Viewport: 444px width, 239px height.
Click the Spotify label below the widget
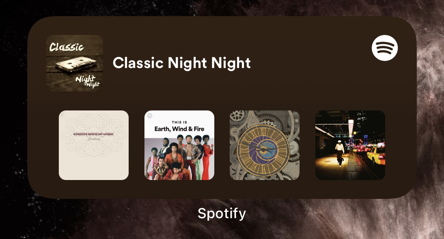point(222,213)
